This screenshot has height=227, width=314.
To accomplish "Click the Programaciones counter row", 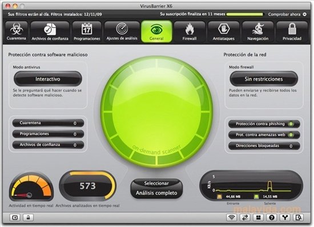I will [x=48, y=134].
